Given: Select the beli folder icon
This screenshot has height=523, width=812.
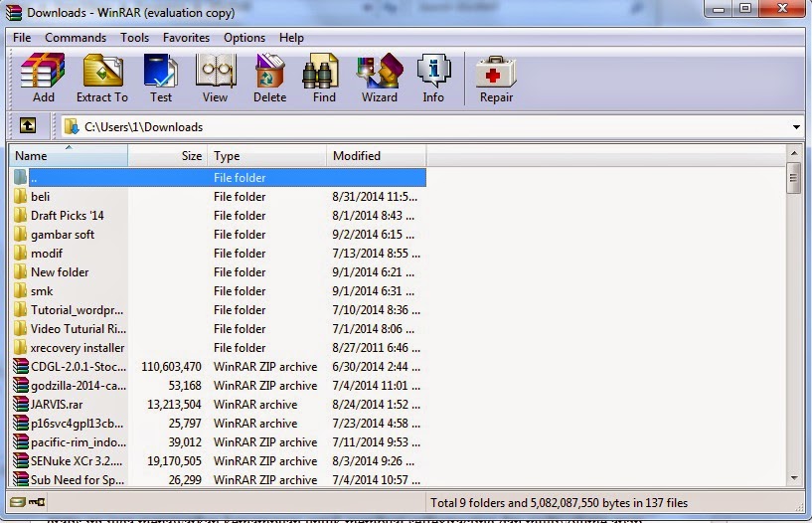Looking at the screenshot, I should (x=20, y=196).
